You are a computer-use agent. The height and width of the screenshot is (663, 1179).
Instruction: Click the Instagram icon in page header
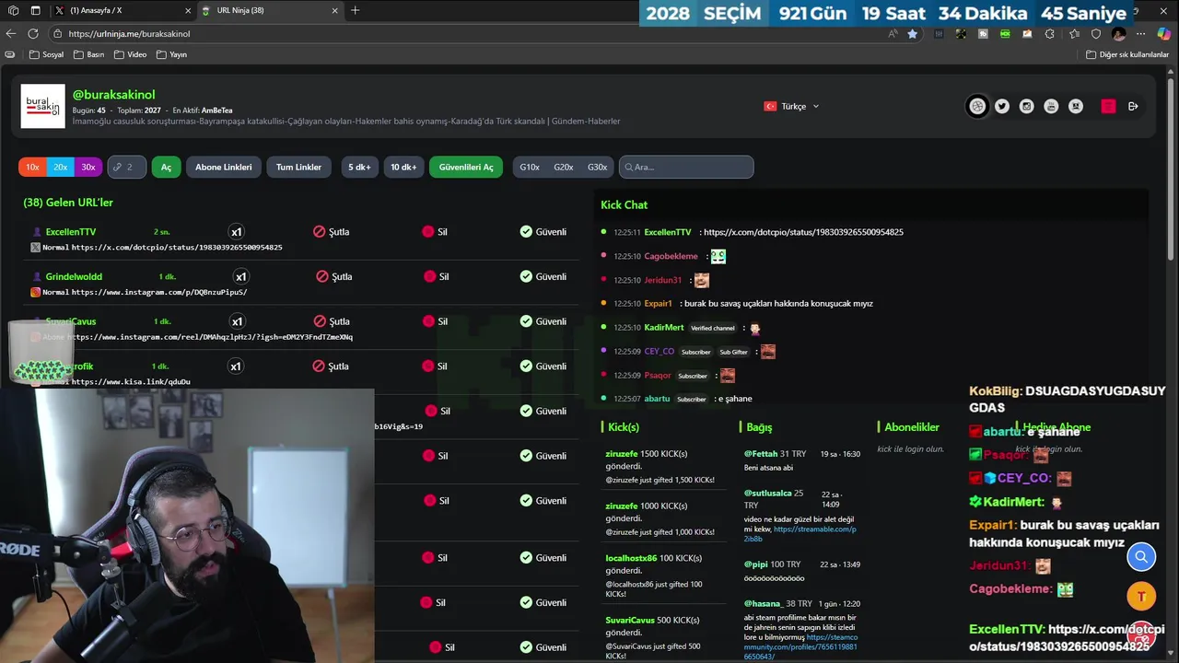[x=1026, y=106]
